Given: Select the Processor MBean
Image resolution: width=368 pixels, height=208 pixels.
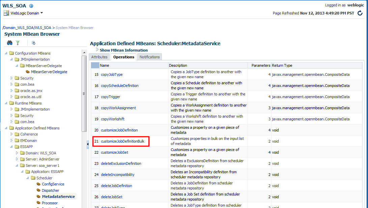Looking at the screenshot, I should pos(50,203).
